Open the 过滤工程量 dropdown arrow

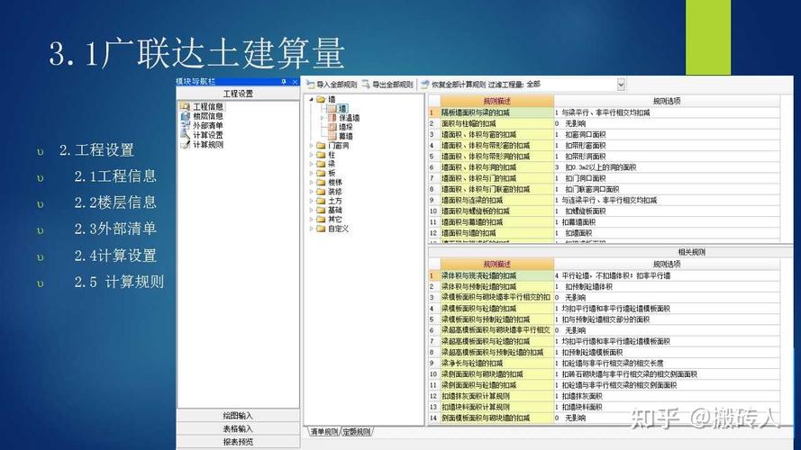(x=621, y=85)
